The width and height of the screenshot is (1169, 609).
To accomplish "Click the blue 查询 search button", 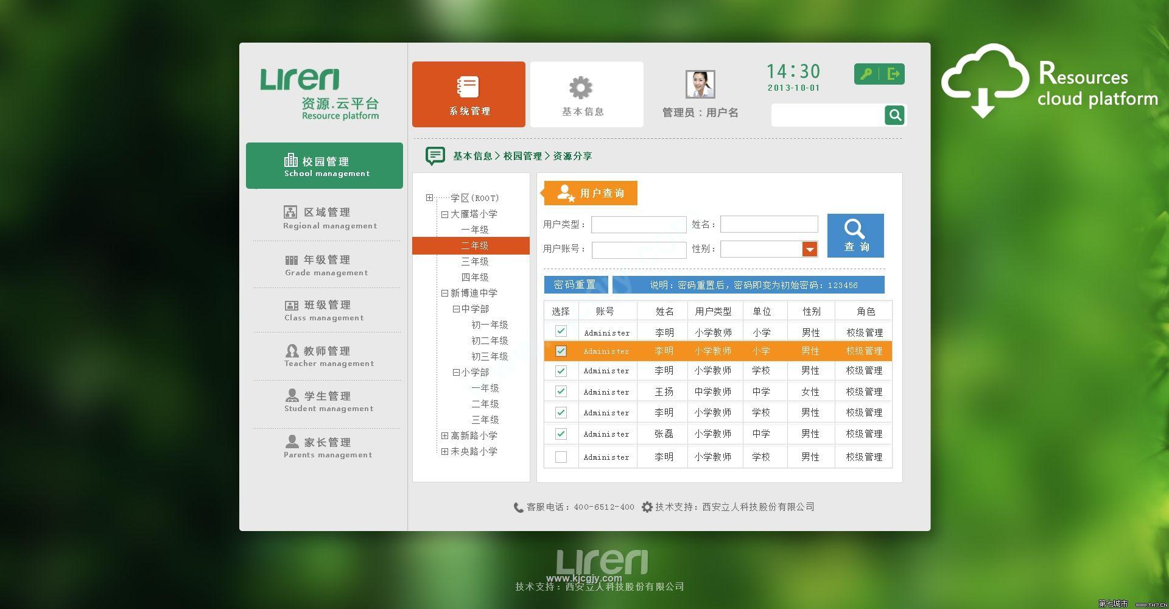I will tap(855, 236).
